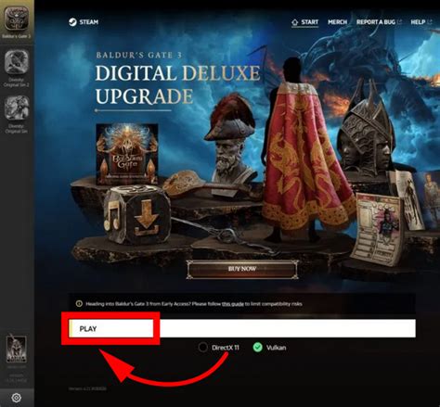Screen dimensions: 440x407
Task: Open the REPORT A BUG link
Action: pos(379,22)
